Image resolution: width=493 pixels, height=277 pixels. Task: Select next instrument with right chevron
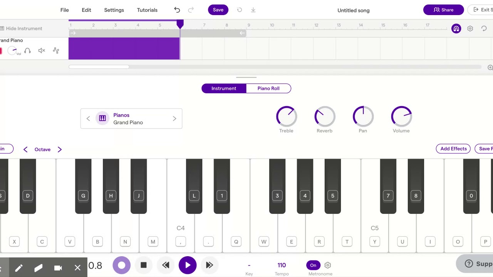click(x=174, y=119)
